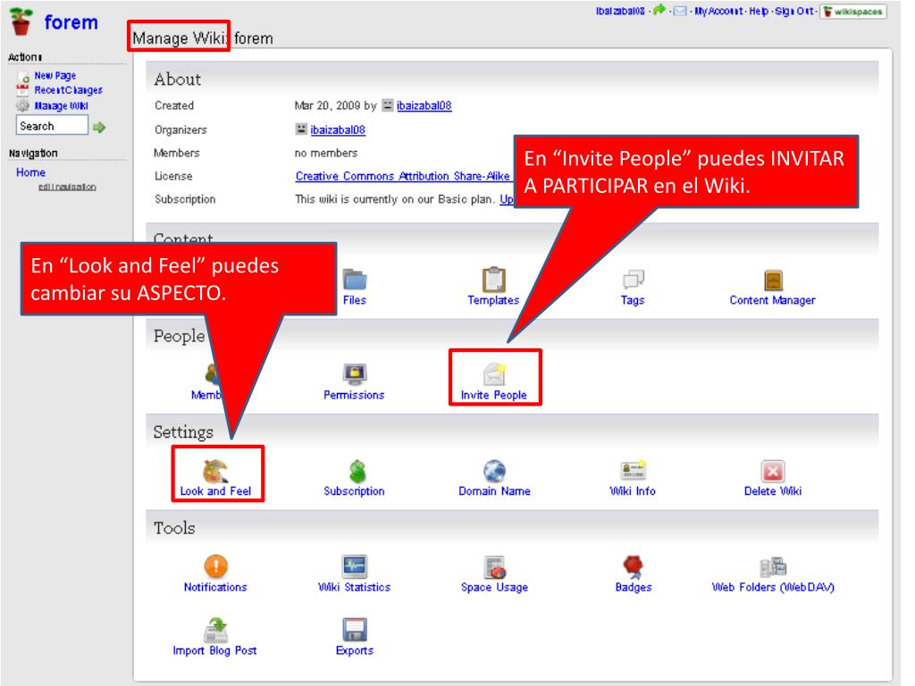Click the Subscription label under Settings
This screenshot has width=915, height=686.
coord(354,491)
